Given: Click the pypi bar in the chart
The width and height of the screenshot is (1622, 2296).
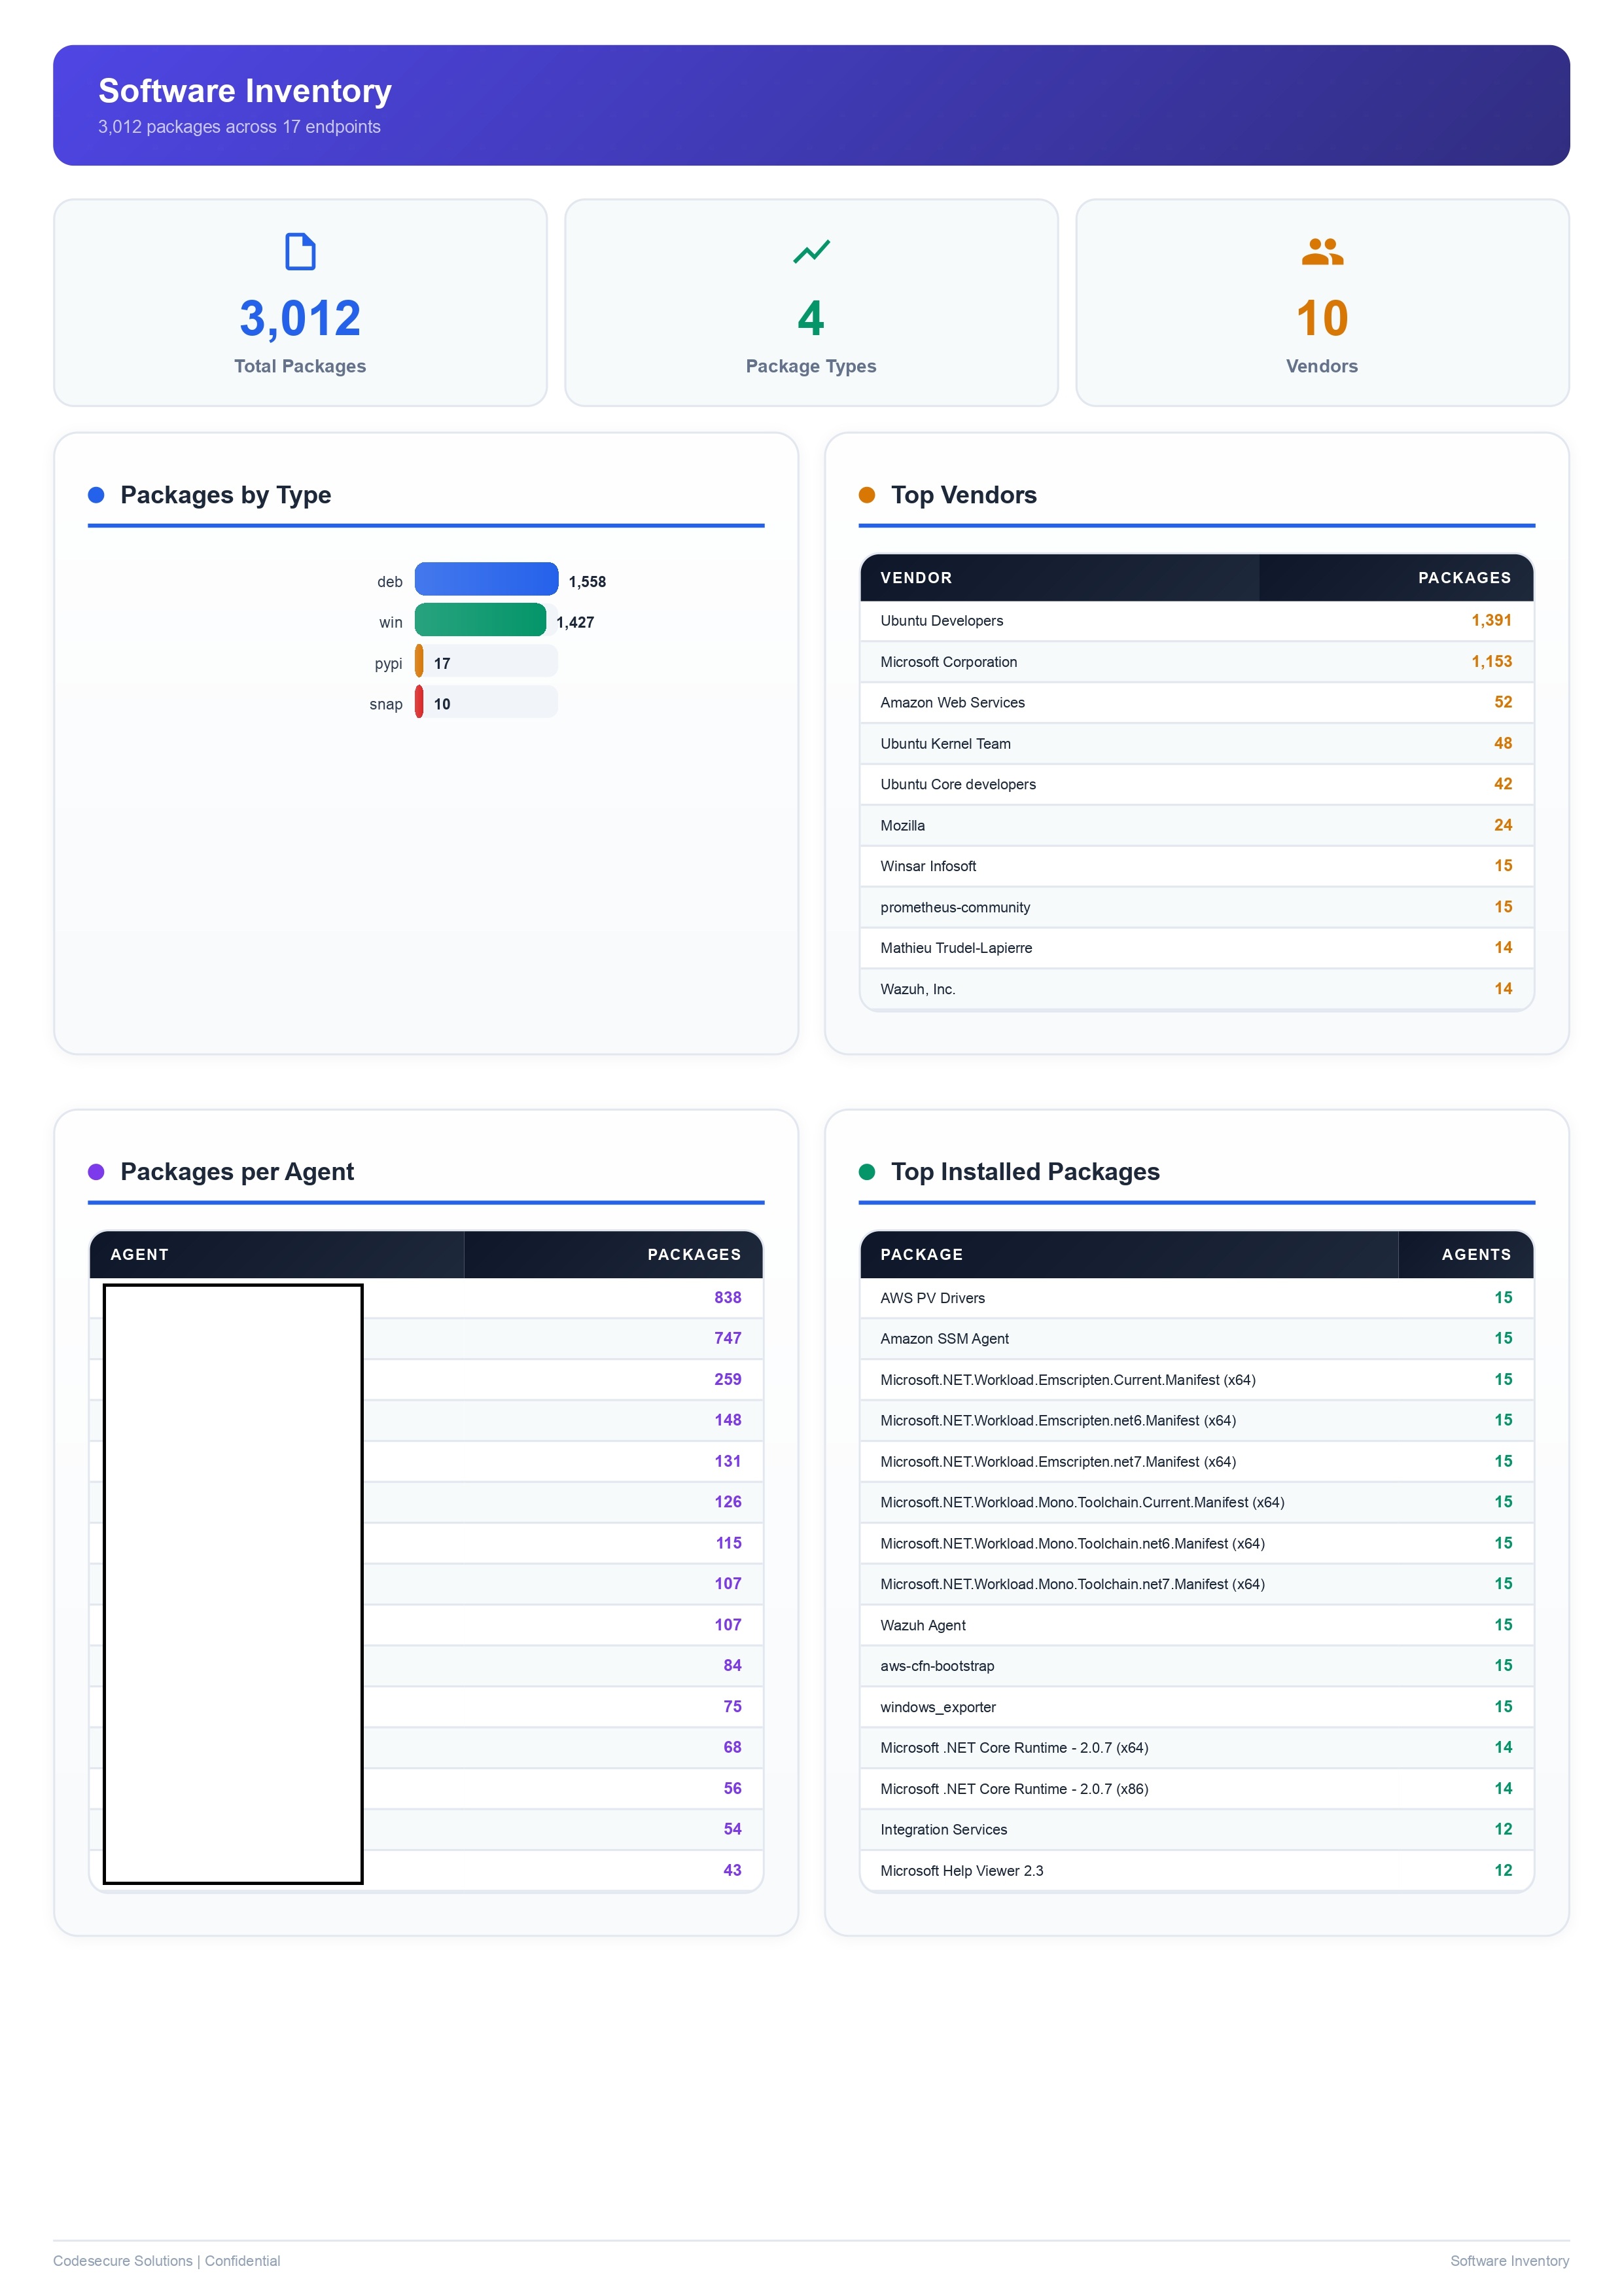Looking at the screenshot, I should click(421, 662).
